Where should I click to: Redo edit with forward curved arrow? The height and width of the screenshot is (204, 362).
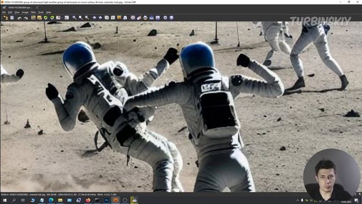click(25, 18)
